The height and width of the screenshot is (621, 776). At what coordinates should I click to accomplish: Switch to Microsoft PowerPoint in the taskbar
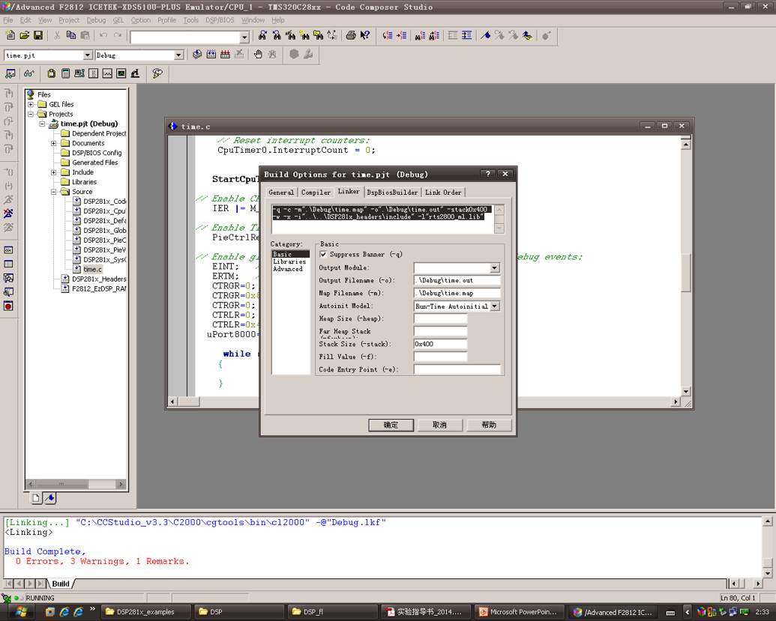(518, 612)
